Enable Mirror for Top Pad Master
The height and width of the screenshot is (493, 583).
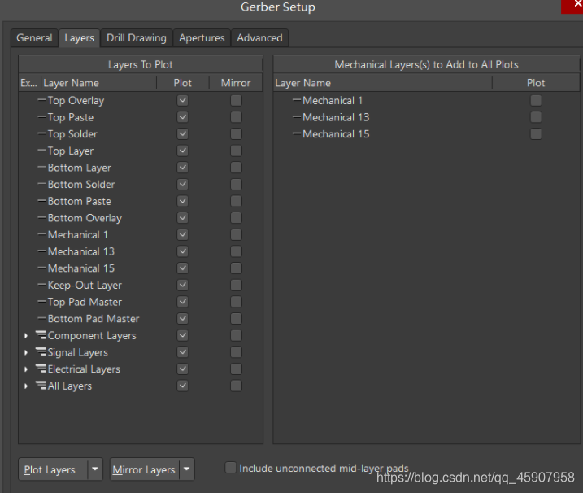236,302
